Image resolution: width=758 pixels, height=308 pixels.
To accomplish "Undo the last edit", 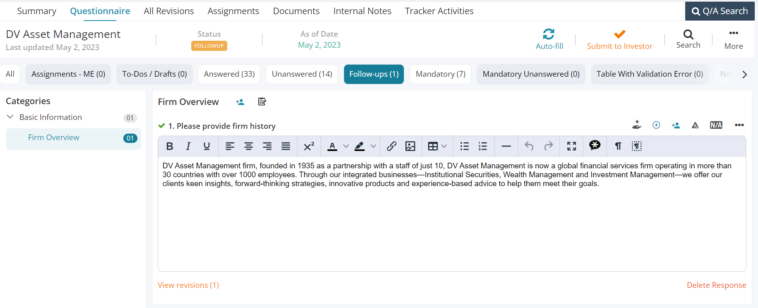I will click(x=529, y=146).
